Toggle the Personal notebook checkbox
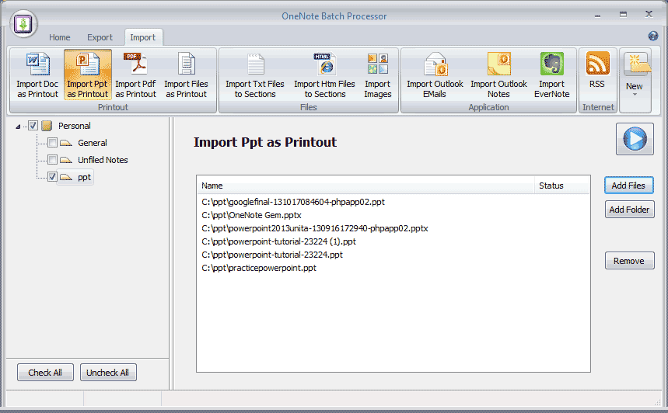The height and width of the screenshot is (413, 668). click(x=33, y=126)
